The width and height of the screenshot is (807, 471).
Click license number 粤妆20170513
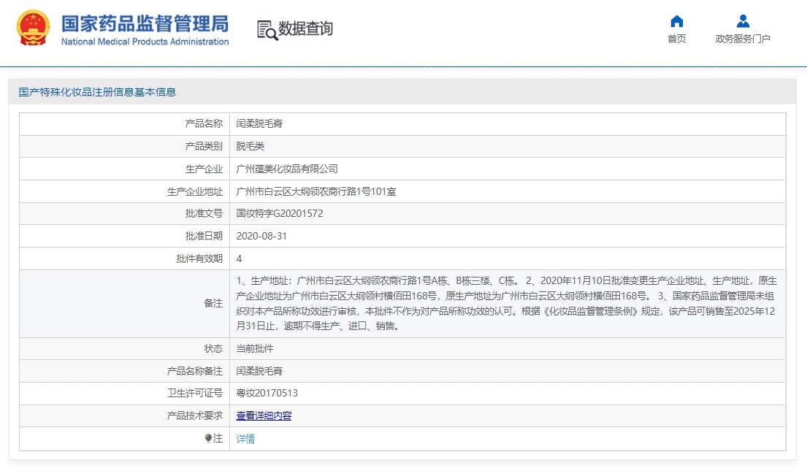tap(266, 393)
